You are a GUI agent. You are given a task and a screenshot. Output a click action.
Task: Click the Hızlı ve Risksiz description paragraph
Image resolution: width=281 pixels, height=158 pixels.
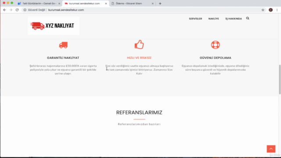(x=139, y=70)
